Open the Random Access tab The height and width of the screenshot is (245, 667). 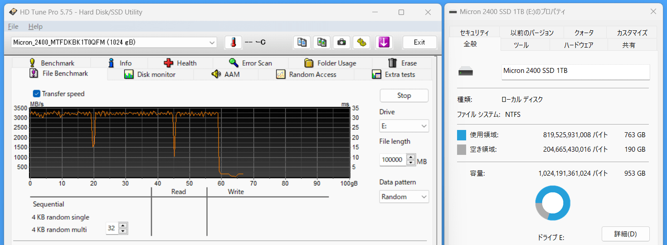(x=306, y=74)
